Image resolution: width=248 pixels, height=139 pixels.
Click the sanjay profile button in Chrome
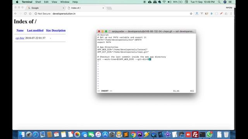(229, 7)
